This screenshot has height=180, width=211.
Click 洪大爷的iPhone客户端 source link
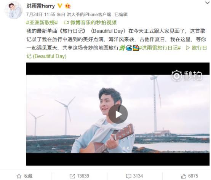[89, 14]
